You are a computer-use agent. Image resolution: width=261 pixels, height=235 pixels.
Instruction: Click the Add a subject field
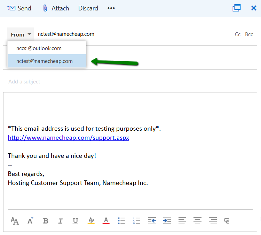[130, 81]
